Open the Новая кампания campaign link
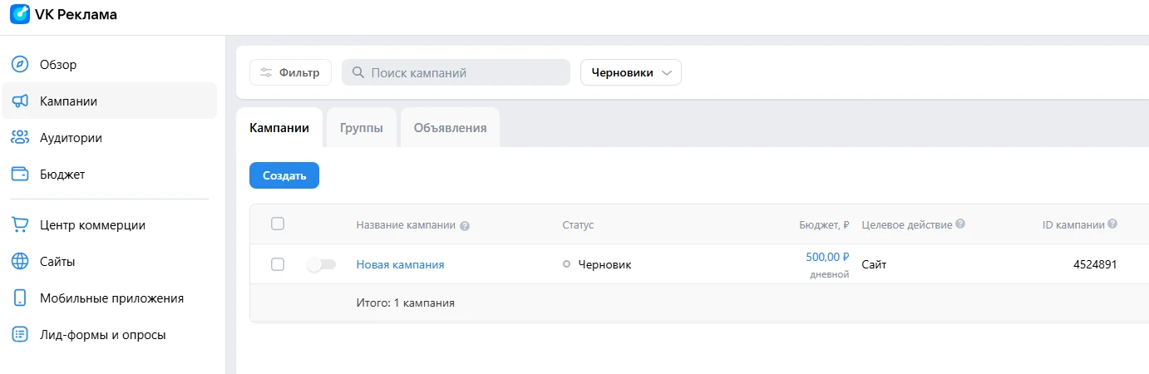 (x=400, y=264)
